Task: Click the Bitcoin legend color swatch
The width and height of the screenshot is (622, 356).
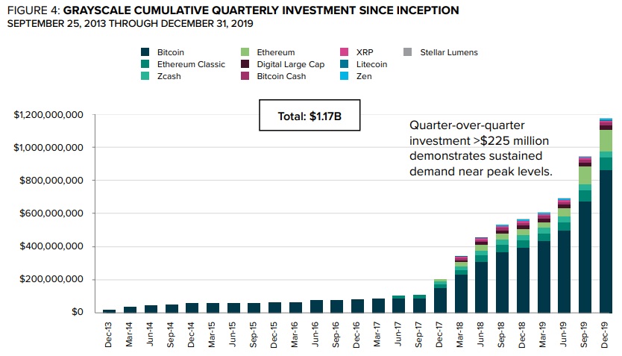Action: pos(145,52)
